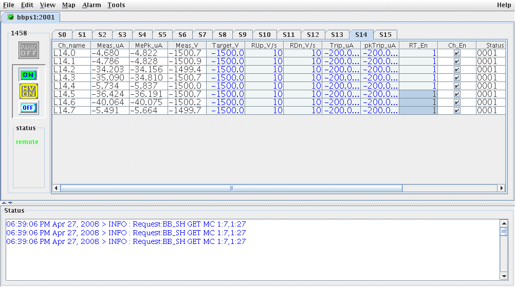Viewport: 515px width, 287px height.
Task: Click the first INFO Request log line
Action: [x=126, y=224]
